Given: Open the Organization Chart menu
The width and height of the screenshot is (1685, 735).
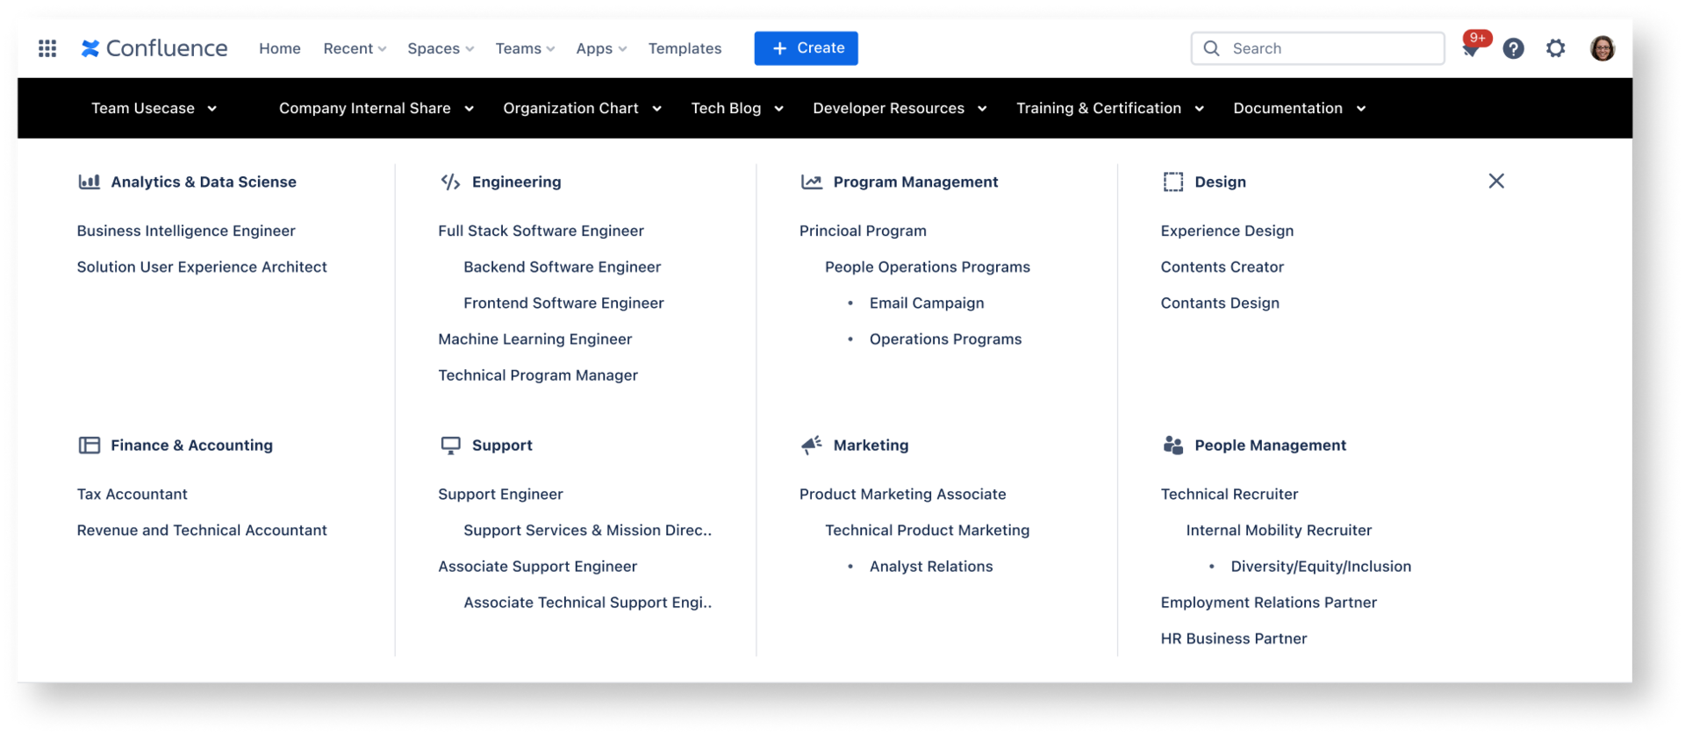Looking at the screenshot, I should coord(583,108).
